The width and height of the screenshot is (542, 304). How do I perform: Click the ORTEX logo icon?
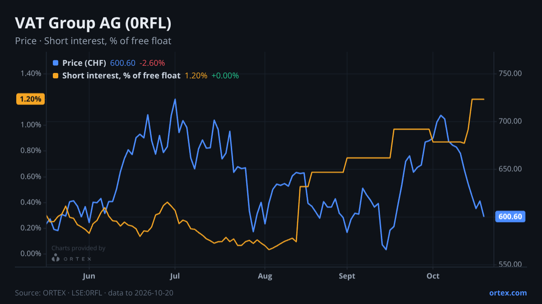[x=56, y=258]
